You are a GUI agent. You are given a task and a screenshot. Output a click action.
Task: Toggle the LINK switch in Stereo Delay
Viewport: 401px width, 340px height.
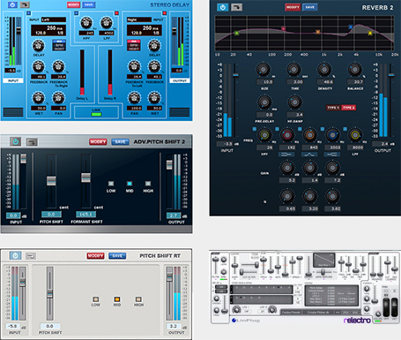(96, 114)
